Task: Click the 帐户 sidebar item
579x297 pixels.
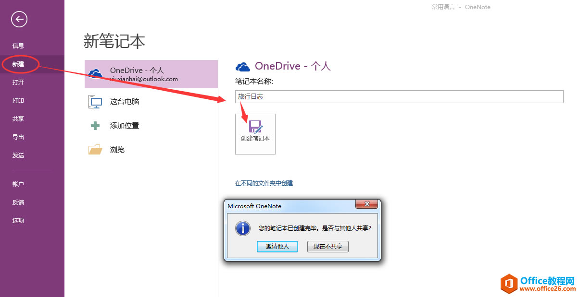Action: [18, 184]
